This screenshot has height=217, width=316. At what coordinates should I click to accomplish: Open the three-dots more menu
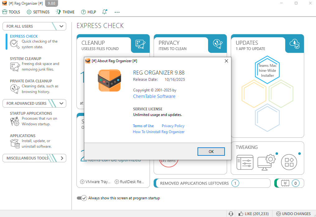point(117,12)
